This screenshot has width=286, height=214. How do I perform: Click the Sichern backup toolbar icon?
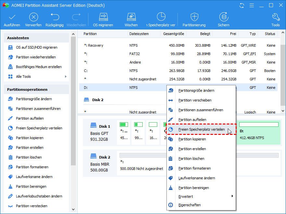[224, 18]
